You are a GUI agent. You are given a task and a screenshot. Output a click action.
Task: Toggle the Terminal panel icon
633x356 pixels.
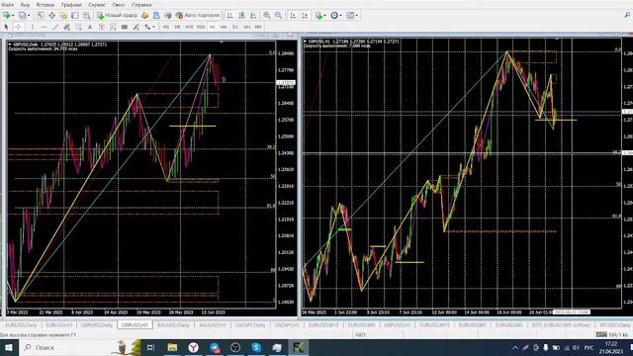click(75, 16)
